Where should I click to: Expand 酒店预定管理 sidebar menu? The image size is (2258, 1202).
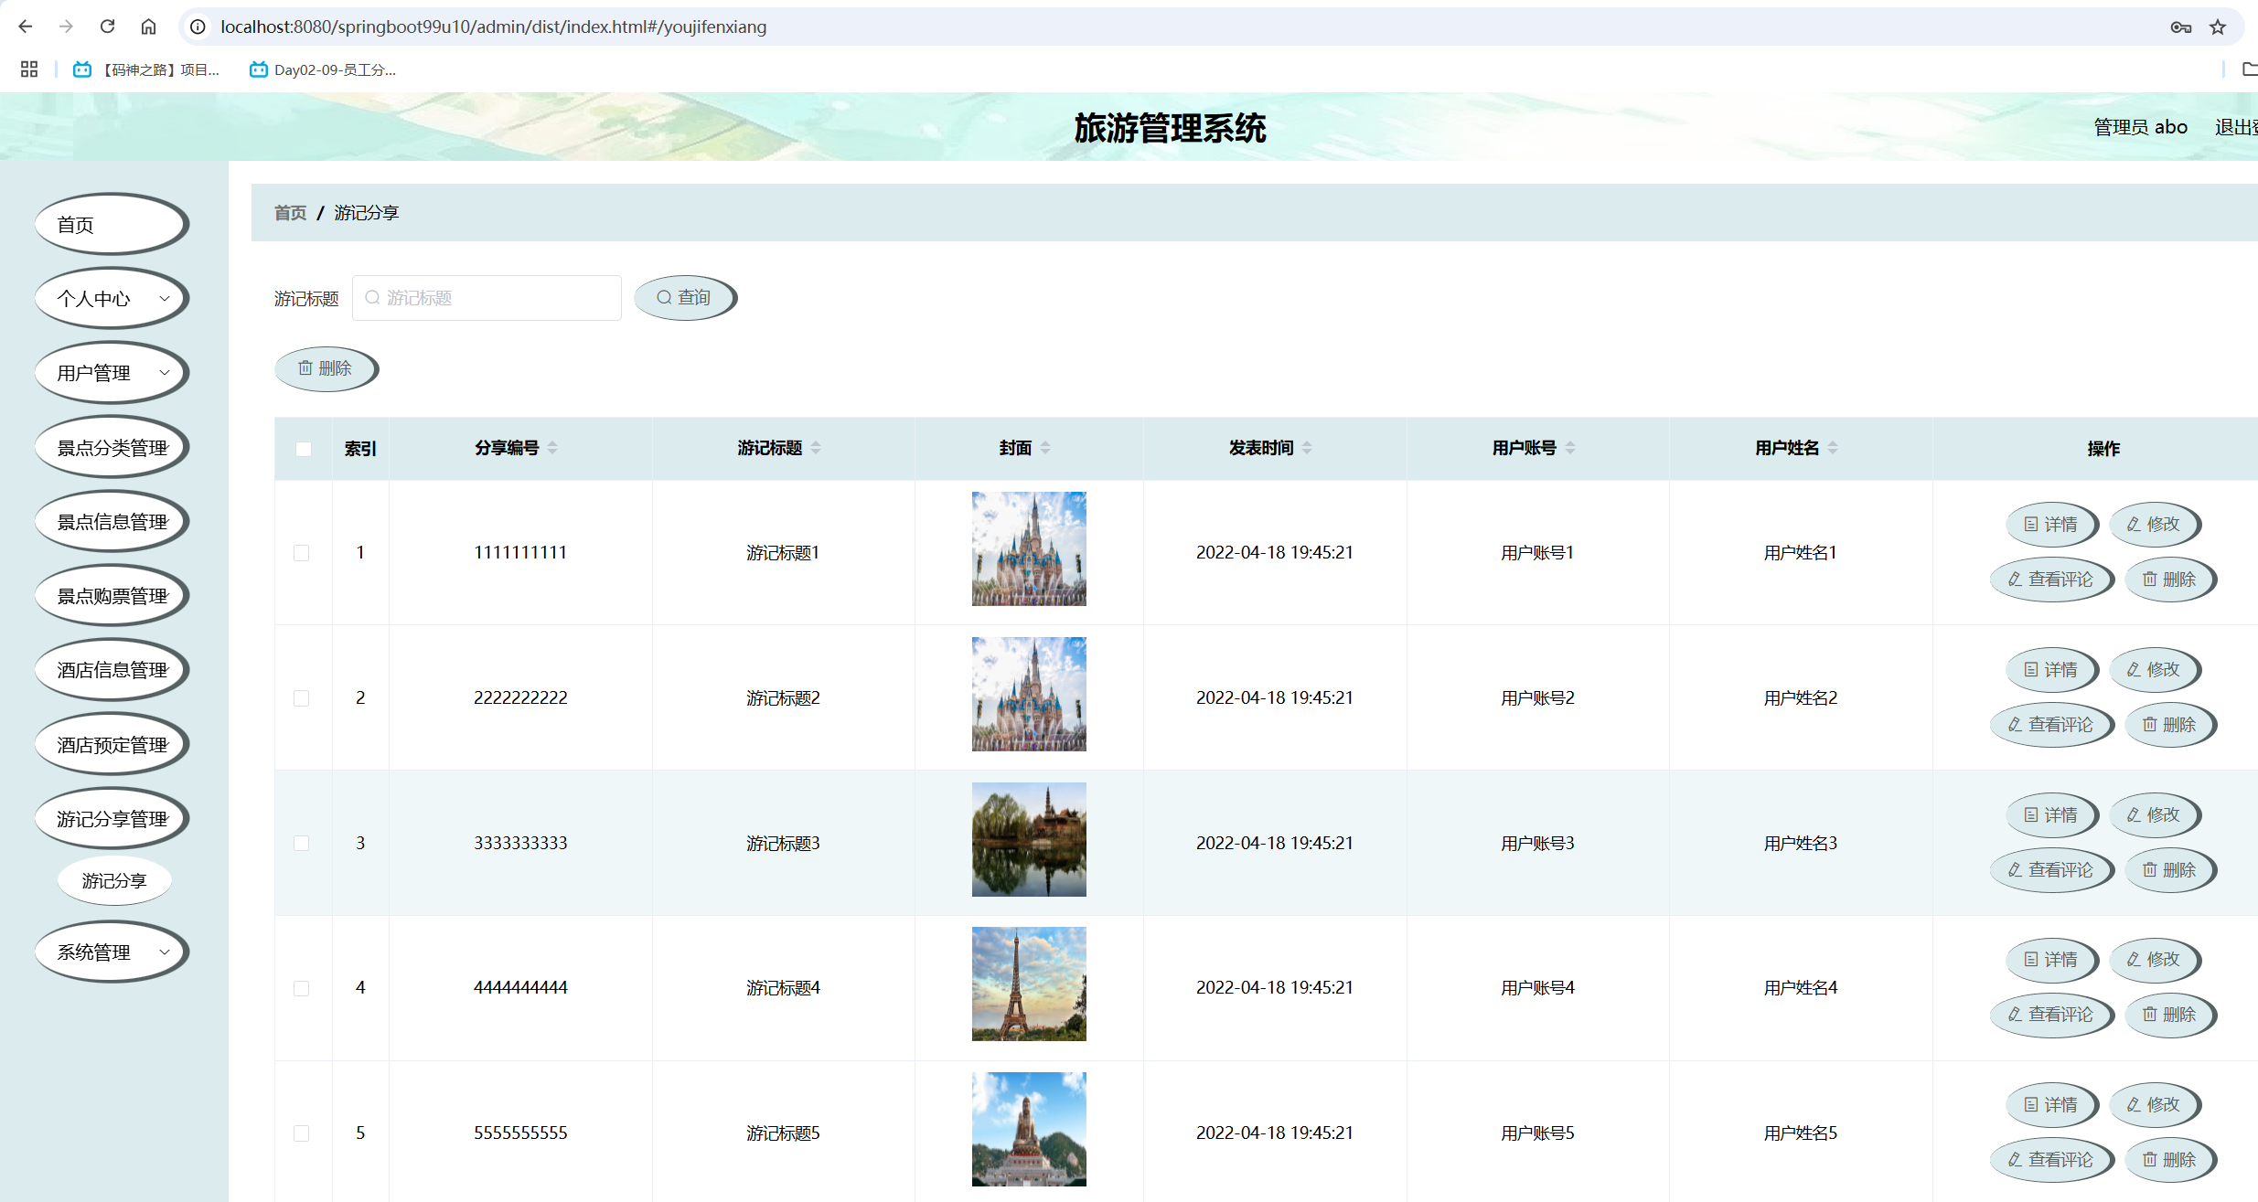(x=112, y=744)
